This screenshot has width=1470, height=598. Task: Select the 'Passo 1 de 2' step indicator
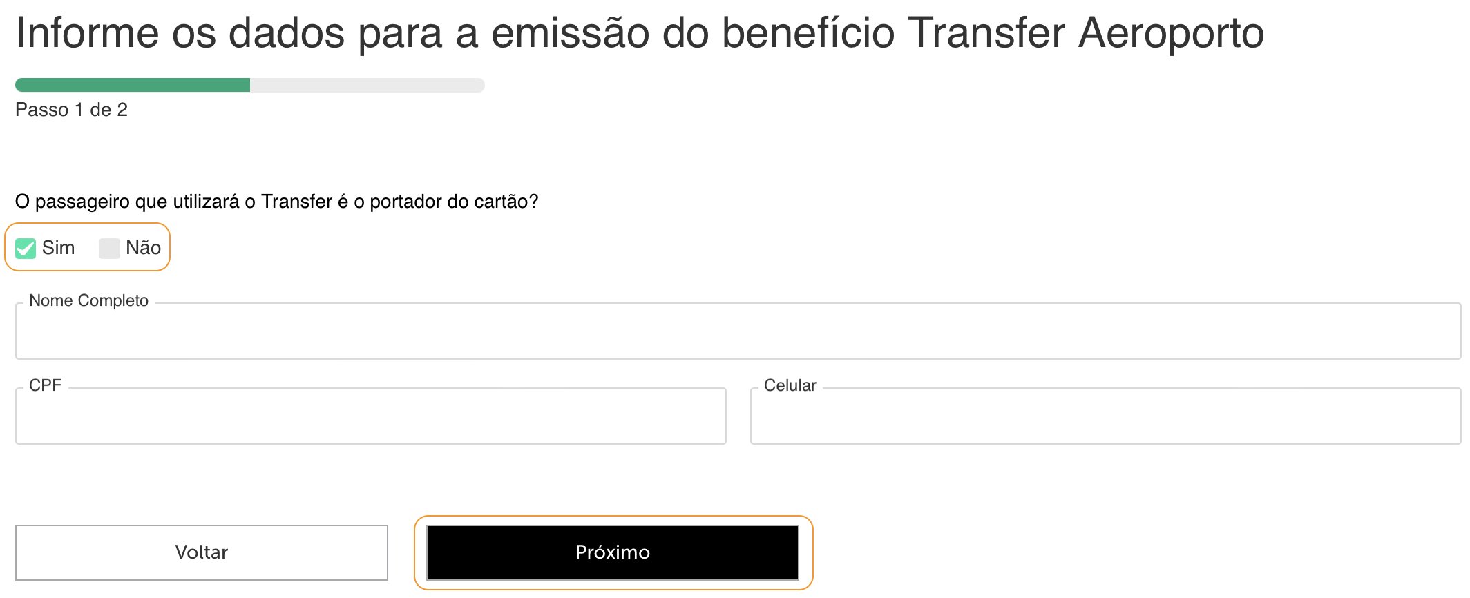tap(71, 110)
